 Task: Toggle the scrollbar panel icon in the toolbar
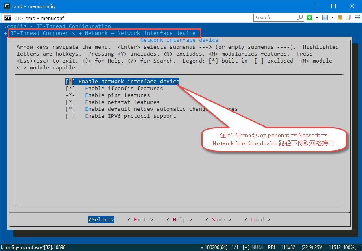click(349, 18)
